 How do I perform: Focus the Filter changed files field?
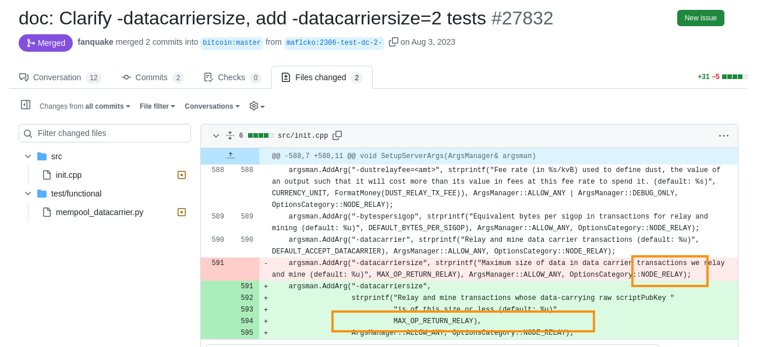click(105, 133)
